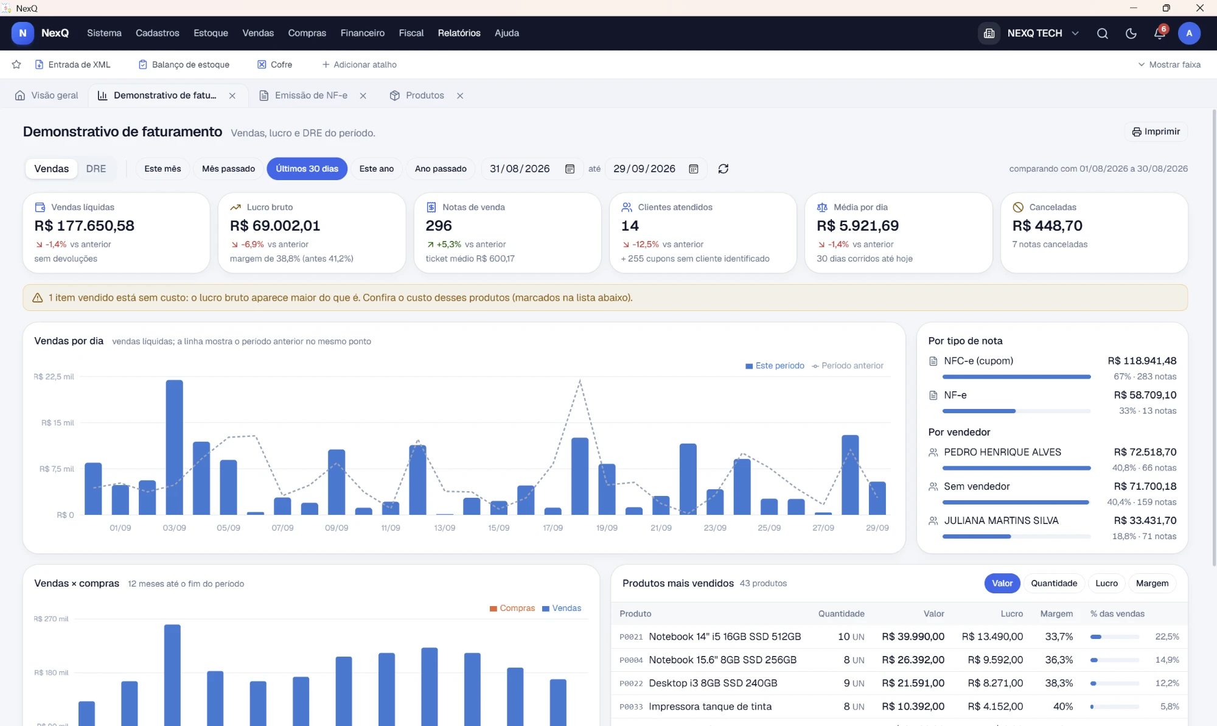The width and height of the screenshot is (1217, 726).
Task: Click the NexQ logo icon
Action: click(23, 33)
